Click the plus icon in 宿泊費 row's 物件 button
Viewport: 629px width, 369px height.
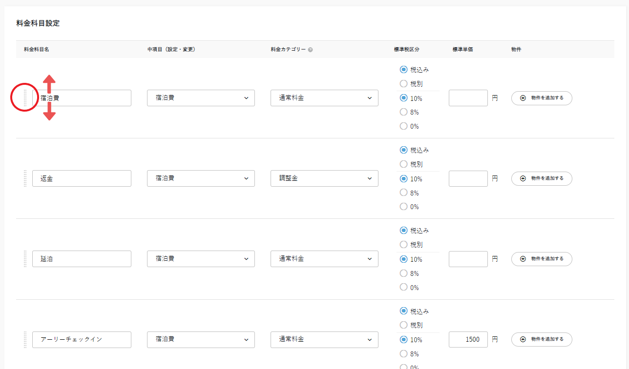523,98
